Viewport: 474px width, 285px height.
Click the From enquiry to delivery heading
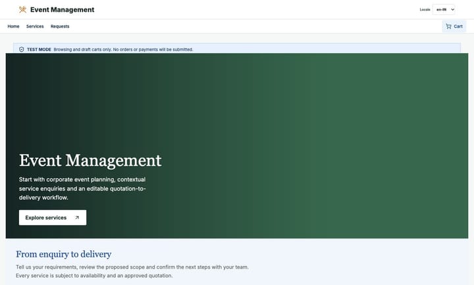tap(63, 254)
